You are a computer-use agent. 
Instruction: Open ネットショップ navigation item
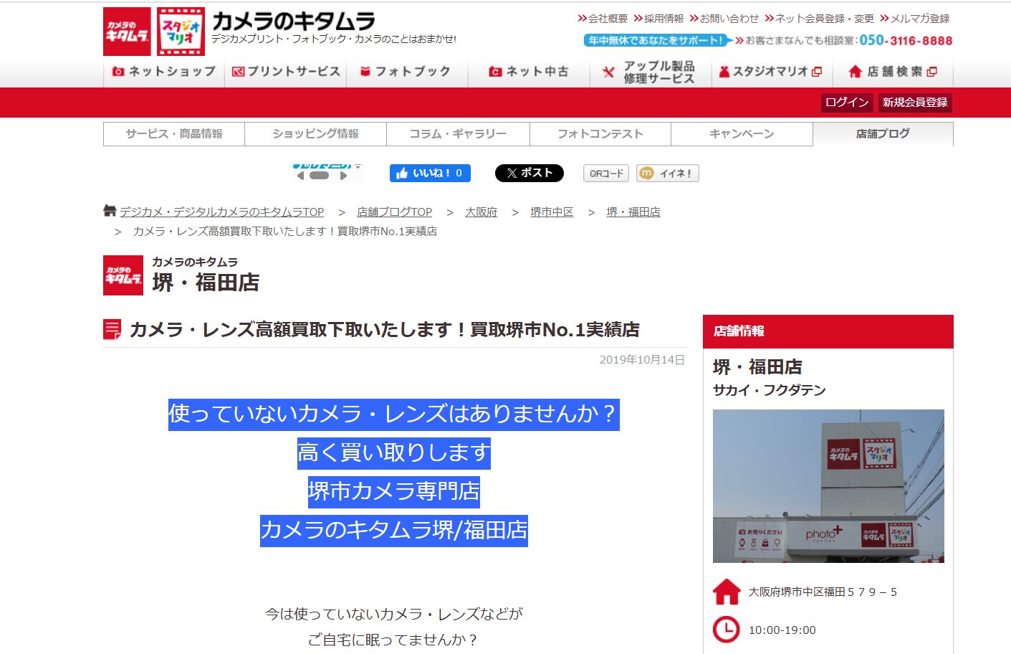[x=164, y=72]
